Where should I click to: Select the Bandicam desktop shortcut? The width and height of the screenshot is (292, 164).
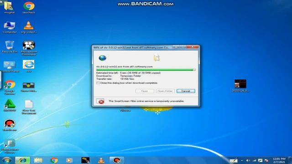point(10,125)
